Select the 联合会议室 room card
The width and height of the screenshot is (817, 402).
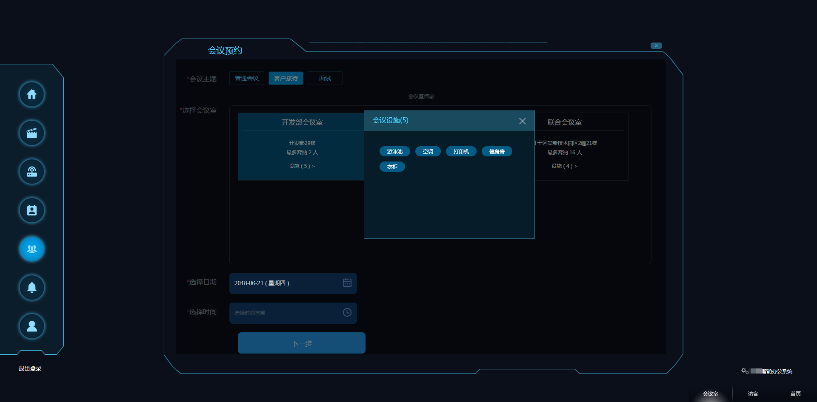tap(581, 147)
